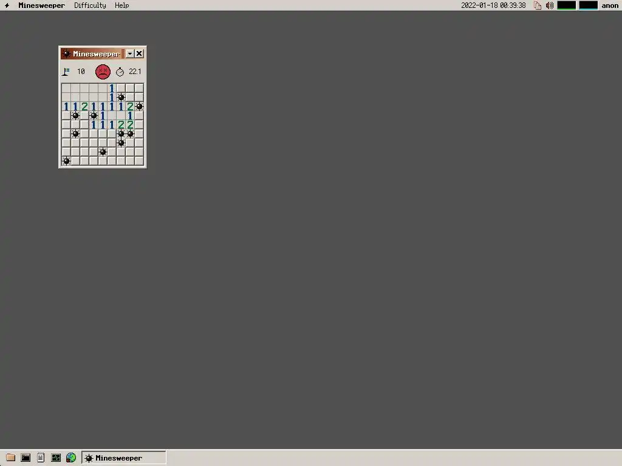This screenshot has width=622, height=466.
Task: Click the lone mine in the second-to-last row
Action: point(103,152)
